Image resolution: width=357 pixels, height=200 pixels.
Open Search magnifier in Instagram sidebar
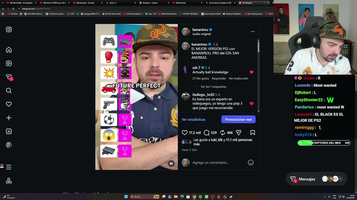9,91
